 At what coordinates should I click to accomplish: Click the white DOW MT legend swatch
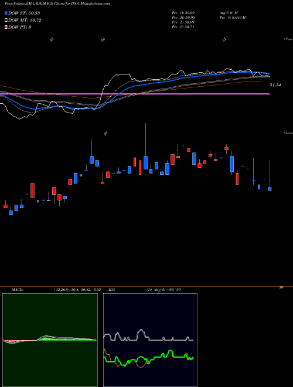[x=6, y=20]
